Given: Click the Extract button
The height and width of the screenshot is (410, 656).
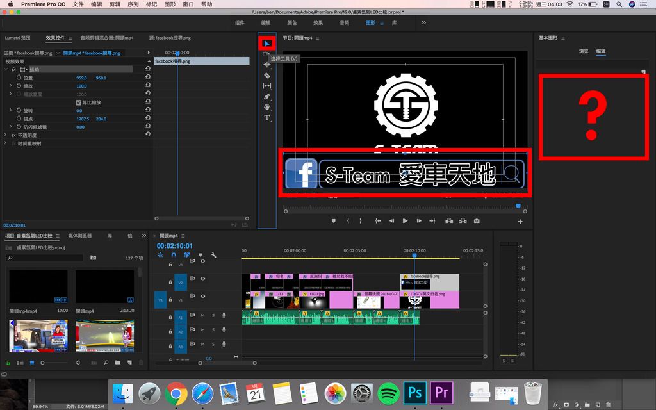Looking at the screenshot, I should [x=463, y=221].
